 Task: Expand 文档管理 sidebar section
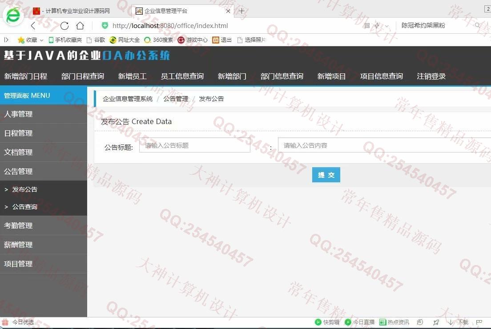pyautogui.click(x=44, y=152)
